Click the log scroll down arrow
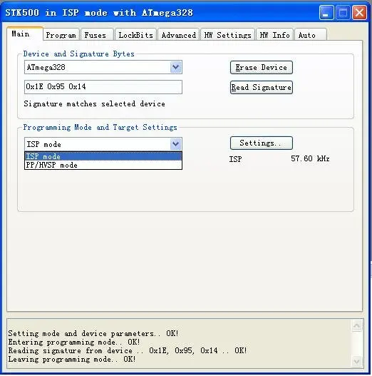 pos(357,361)
